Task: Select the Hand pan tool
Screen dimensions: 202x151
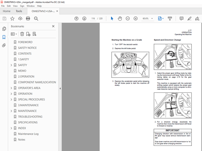Action: pyautogui.click(x=120, y=19)
